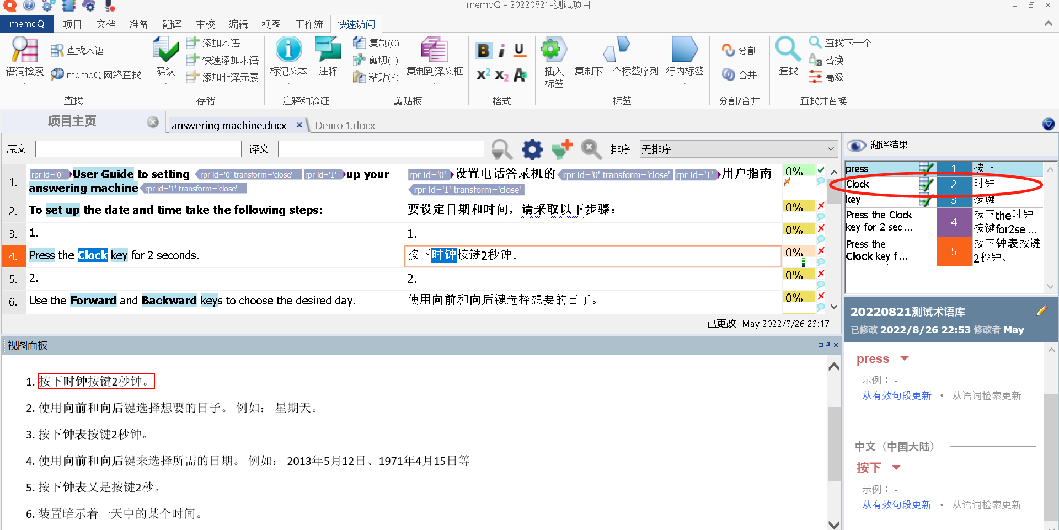Toggle segment 1 confirmed green checkmark
The width and height of the screenshot is (1059, 530).
click(x=821, y=170)
